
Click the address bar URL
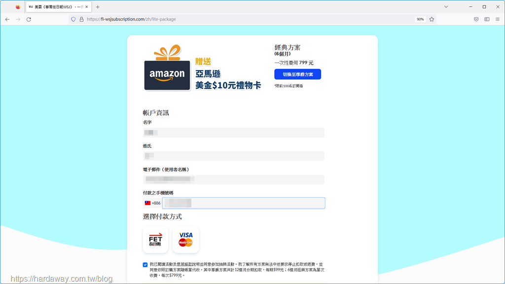tap(131, 19)
